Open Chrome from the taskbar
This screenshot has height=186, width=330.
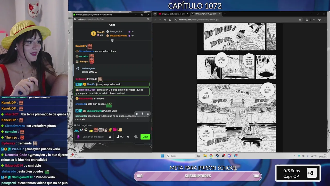(211, 156)
